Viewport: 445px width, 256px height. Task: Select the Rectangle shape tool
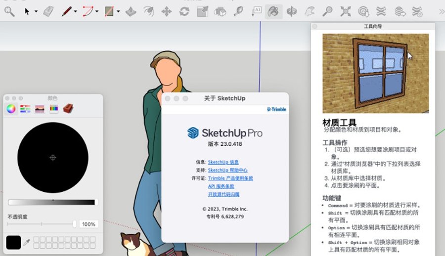pos(109,12)
